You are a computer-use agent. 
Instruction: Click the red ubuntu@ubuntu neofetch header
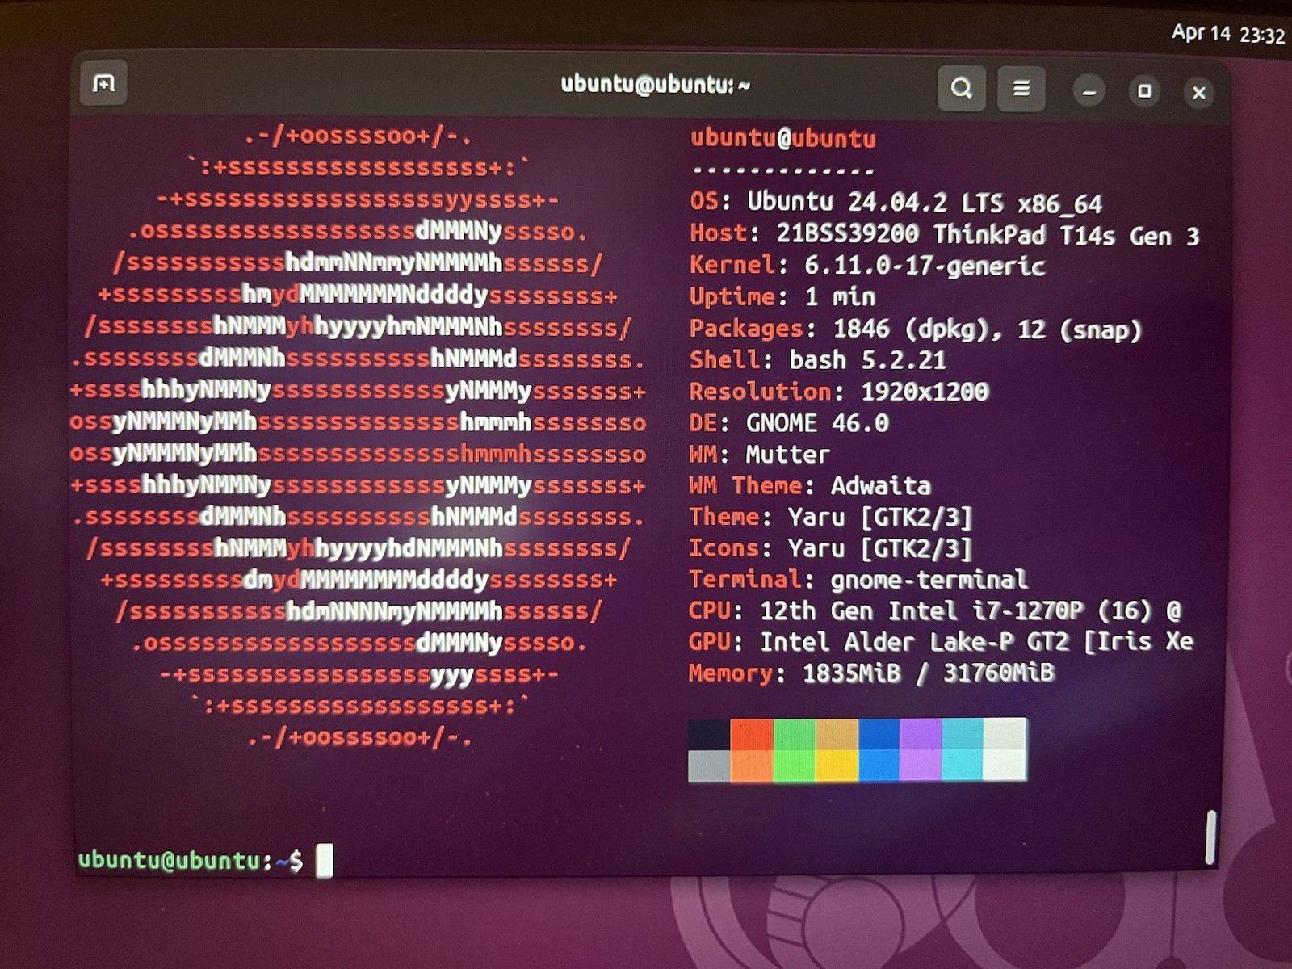point(782,139)
